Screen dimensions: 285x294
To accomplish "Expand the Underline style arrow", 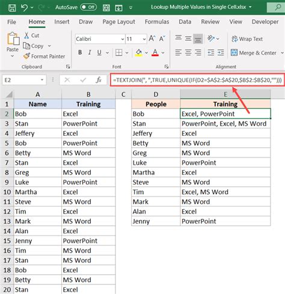I will click(108, 53).
